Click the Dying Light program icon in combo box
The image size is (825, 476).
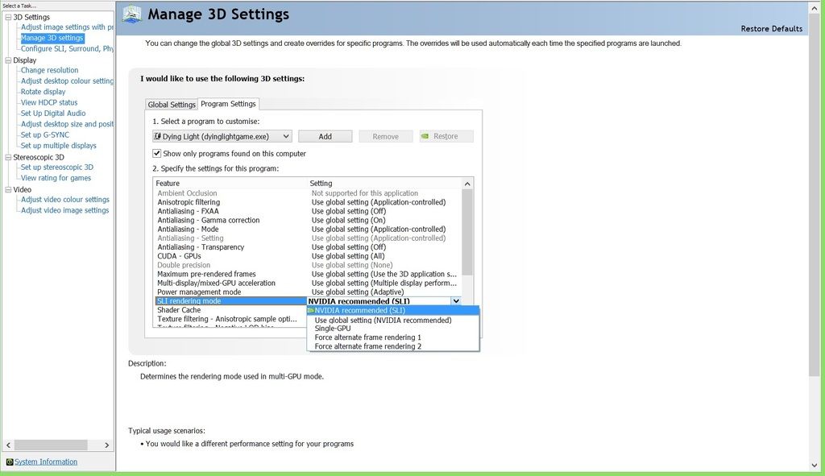157,136
